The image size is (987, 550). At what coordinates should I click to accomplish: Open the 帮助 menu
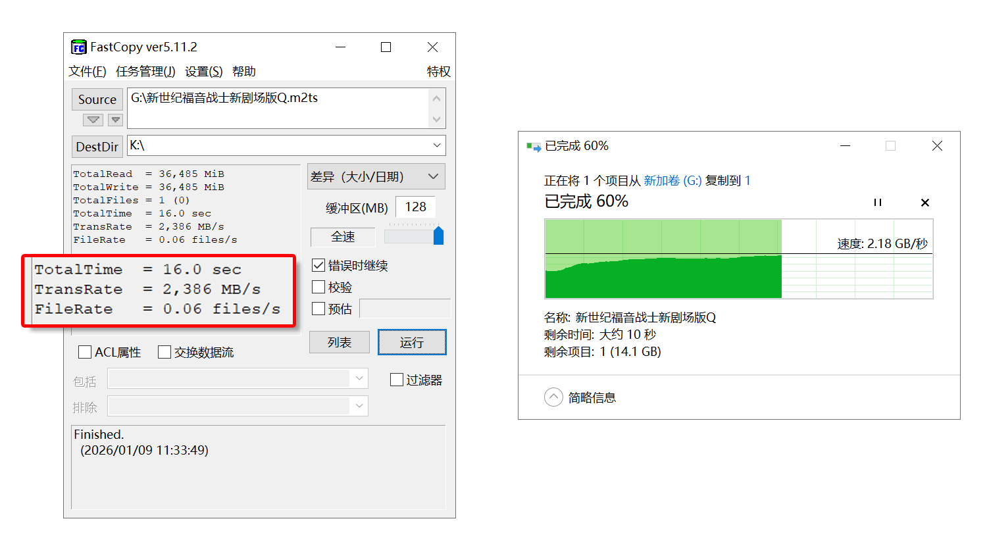click(244, 71)
